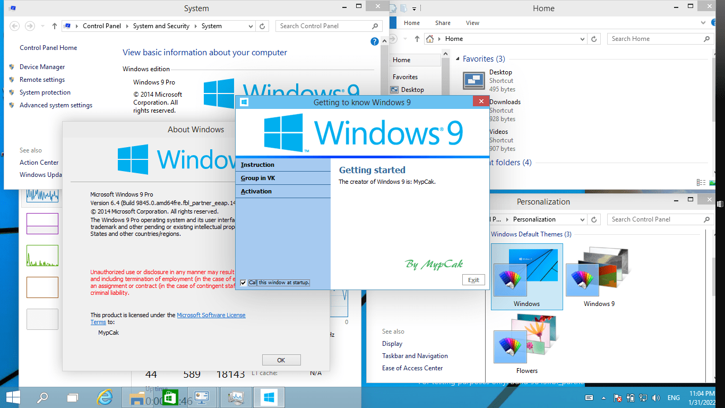Open Group in VK section
This screenshot has height=408, width=725.
click(x=283, y=178)
